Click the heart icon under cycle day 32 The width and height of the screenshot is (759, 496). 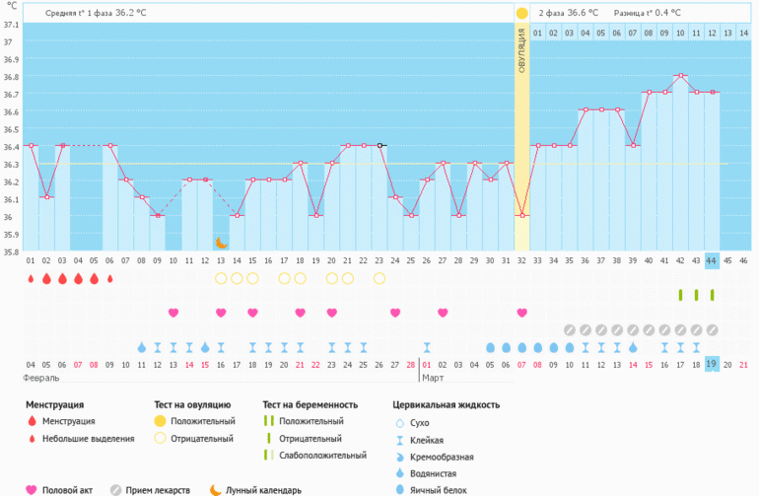521,313
